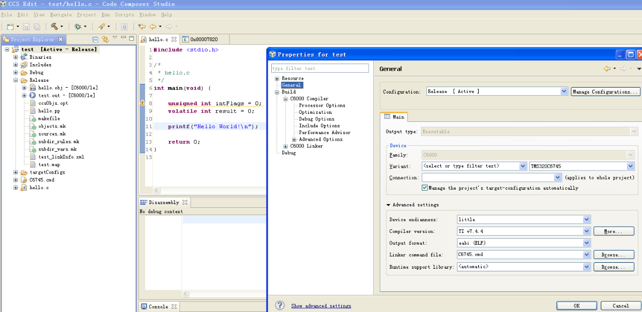Viewport: 642px width, 312px height.
Task: Select Include Options in Properties tree
Action: pos(319,126)
